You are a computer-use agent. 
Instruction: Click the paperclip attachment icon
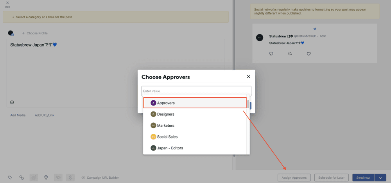point(22,178)
